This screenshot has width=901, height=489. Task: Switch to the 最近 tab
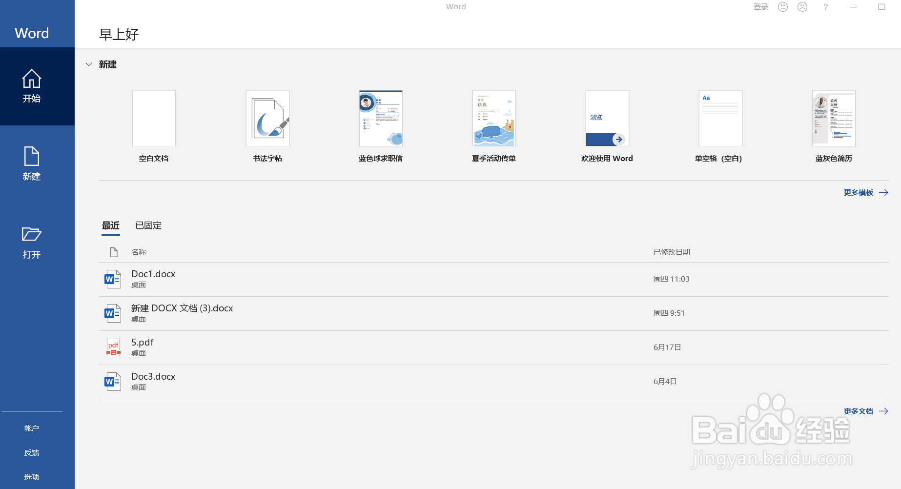pos(111,225)
